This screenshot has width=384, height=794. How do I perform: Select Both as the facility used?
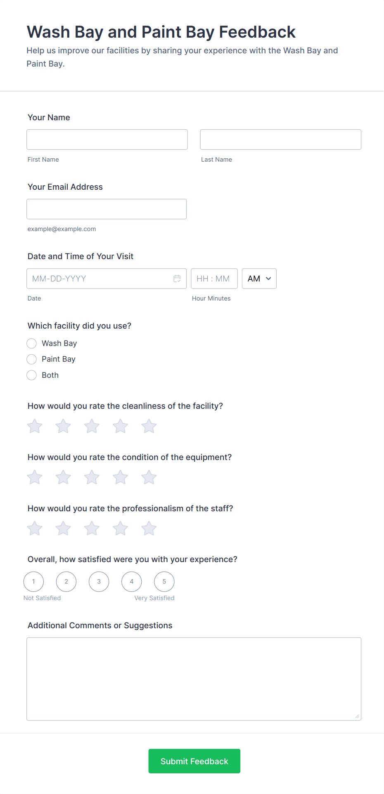point(32,375)
